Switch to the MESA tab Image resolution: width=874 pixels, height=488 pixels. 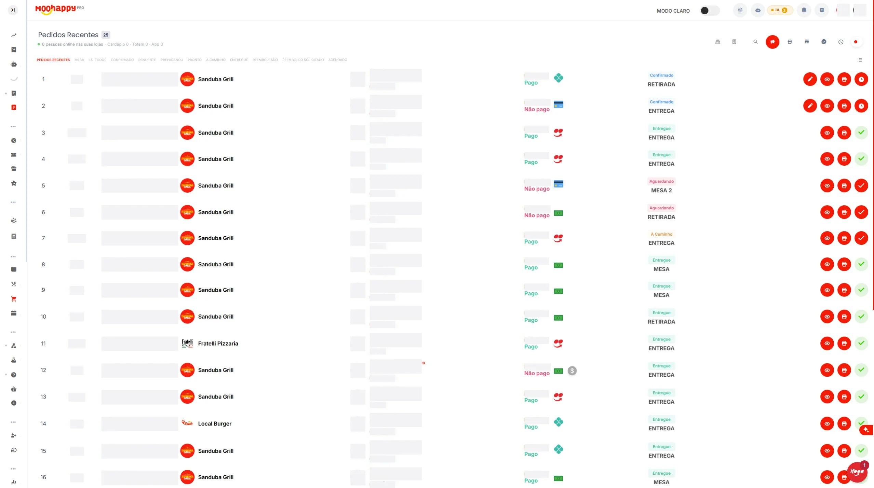(79, 60)
